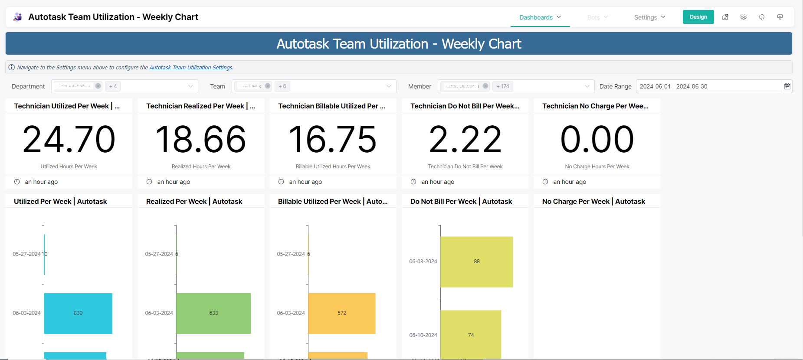Click the +6 tag in the Team filter
803x360 pixels.
pos(282,86)
